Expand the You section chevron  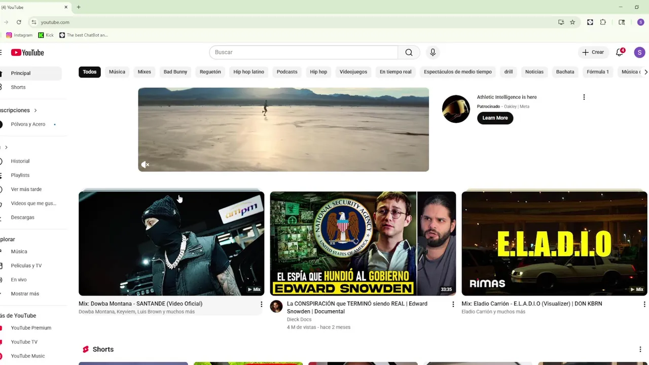6,147
